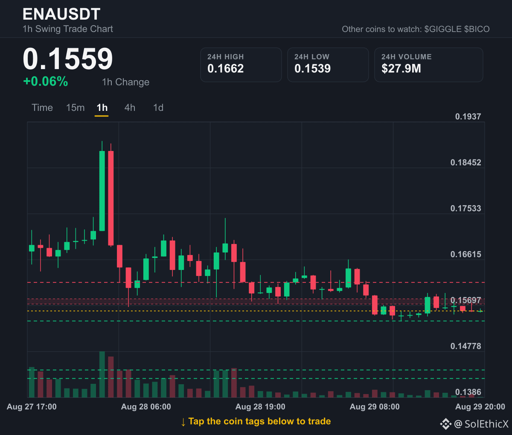Open the @SolEthicX author handle
This screenshot has width=512, height=435.
[x=481, y=423]
